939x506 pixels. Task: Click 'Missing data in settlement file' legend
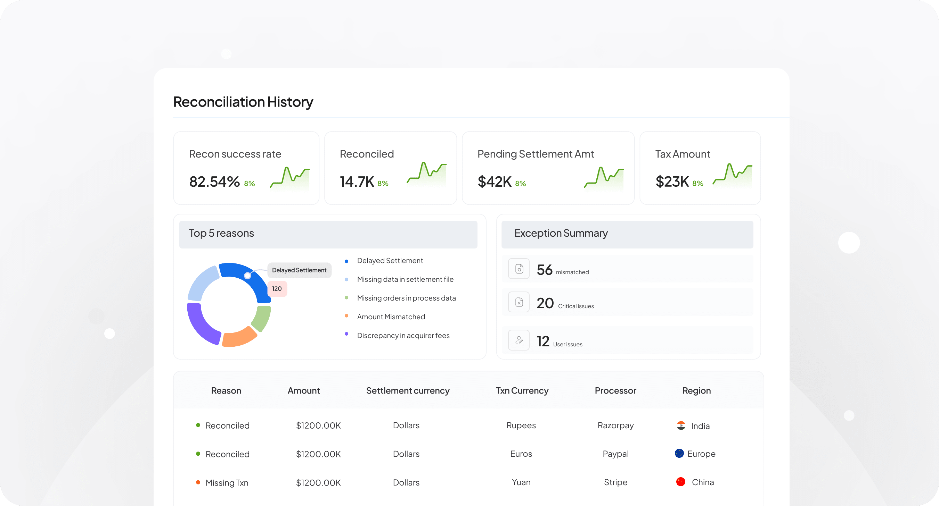[x=405, y=279]
